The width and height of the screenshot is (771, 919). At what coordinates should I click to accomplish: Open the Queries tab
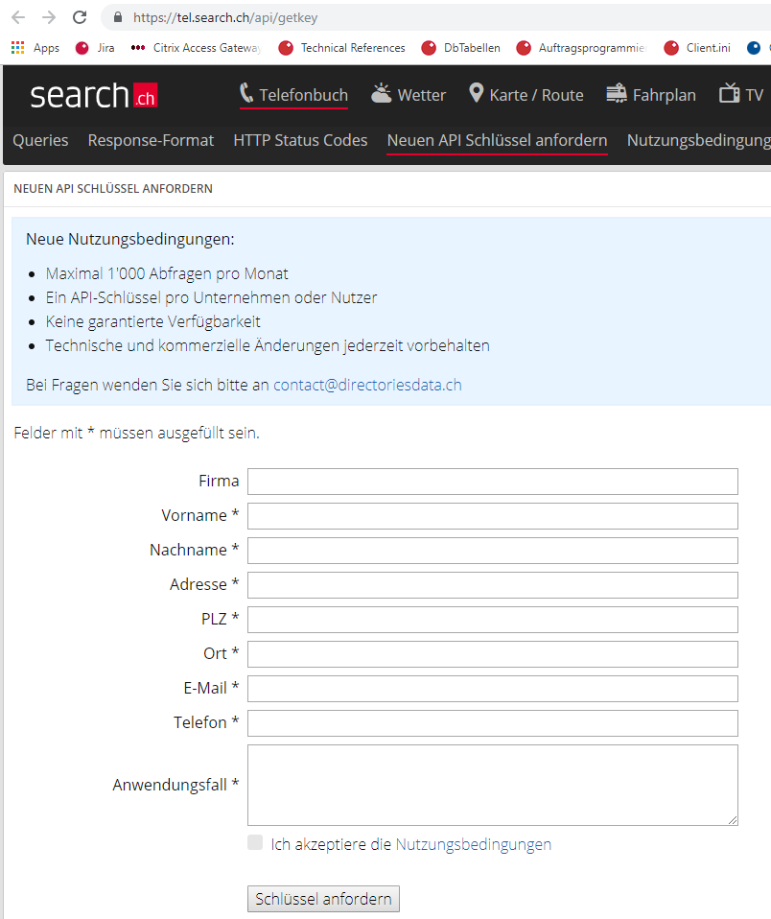click(x=40, y=141)
